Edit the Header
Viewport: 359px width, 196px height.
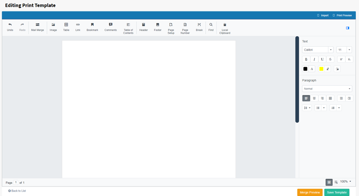[143, 27]
